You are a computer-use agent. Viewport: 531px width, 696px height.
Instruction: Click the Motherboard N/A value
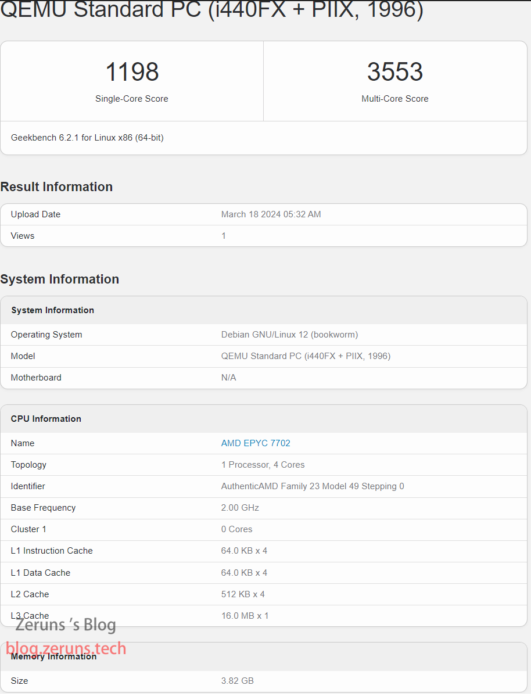[228, 378]
